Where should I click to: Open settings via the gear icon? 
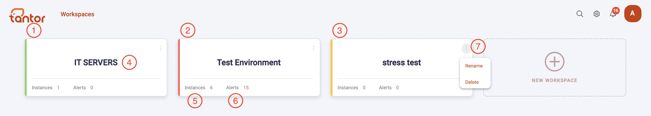click(597, 14)
